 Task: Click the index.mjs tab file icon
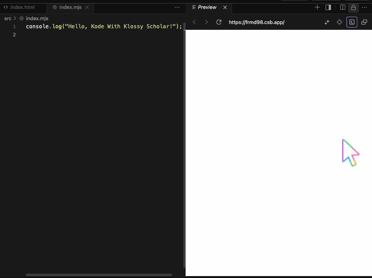55,7
